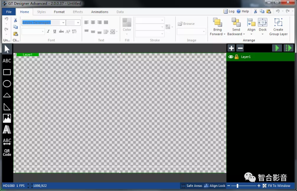Toggle Layer1 visibility eye icon
This screenshot has height=191, width=297.
(231, 57)
